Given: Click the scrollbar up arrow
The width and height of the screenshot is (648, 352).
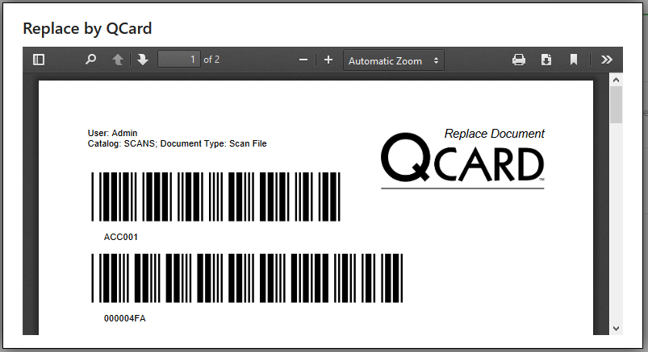Looking at the screenshot, I should coord(617,80).
